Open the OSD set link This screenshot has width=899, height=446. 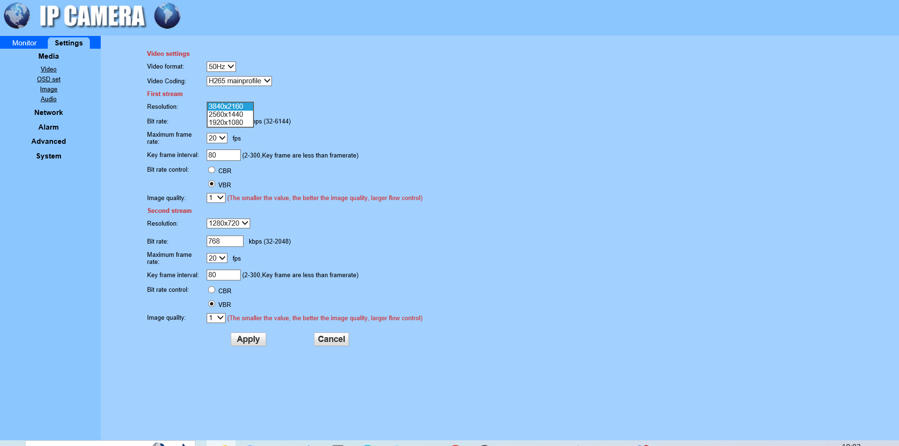(48, 79)
